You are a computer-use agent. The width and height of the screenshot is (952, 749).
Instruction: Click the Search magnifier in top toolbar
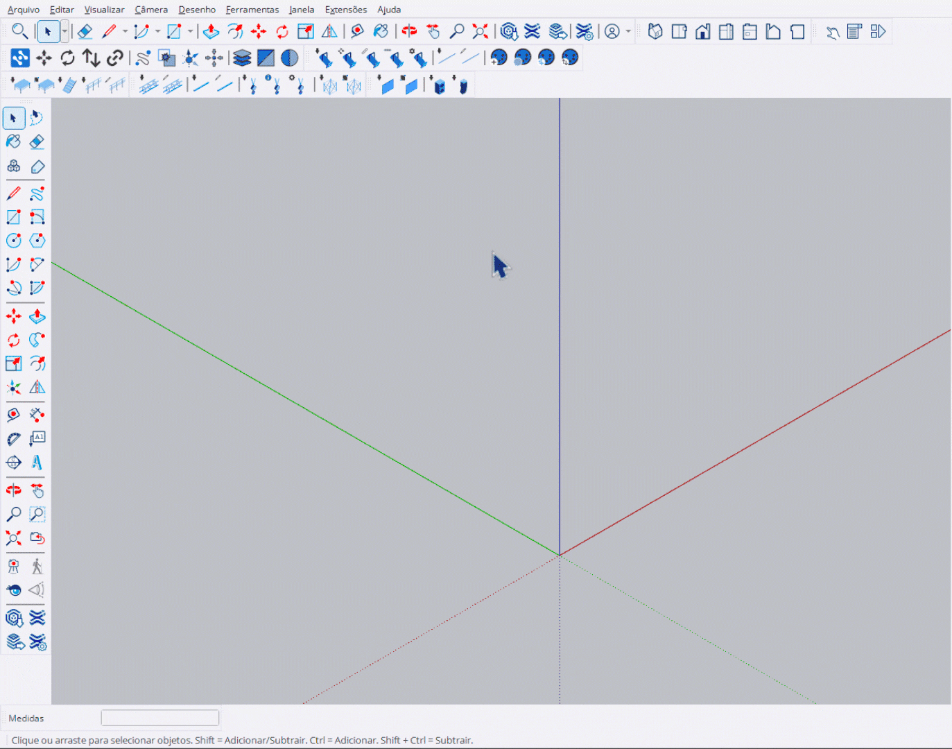(x=19, y=31)
